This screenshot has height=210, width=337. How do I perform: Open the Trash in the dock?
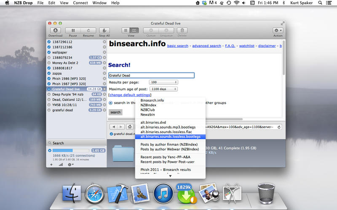click(x=266, y=193)
